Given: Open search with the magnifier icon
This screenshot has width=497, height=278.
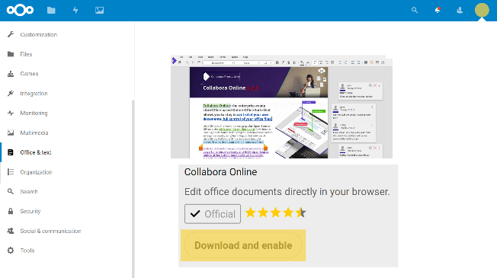Looking at the screenshot, I should tap(415, 10).
